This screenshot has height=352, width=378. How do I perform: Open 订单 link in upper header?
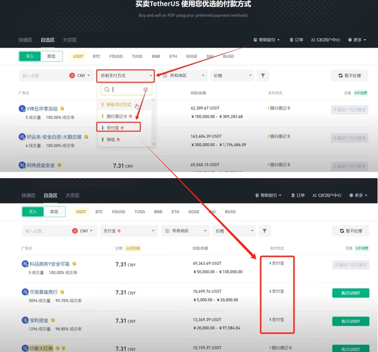[x=296, y=40]
